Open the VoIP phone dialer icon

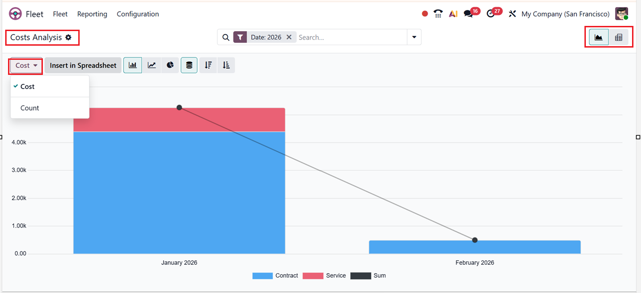coord(438,14)
